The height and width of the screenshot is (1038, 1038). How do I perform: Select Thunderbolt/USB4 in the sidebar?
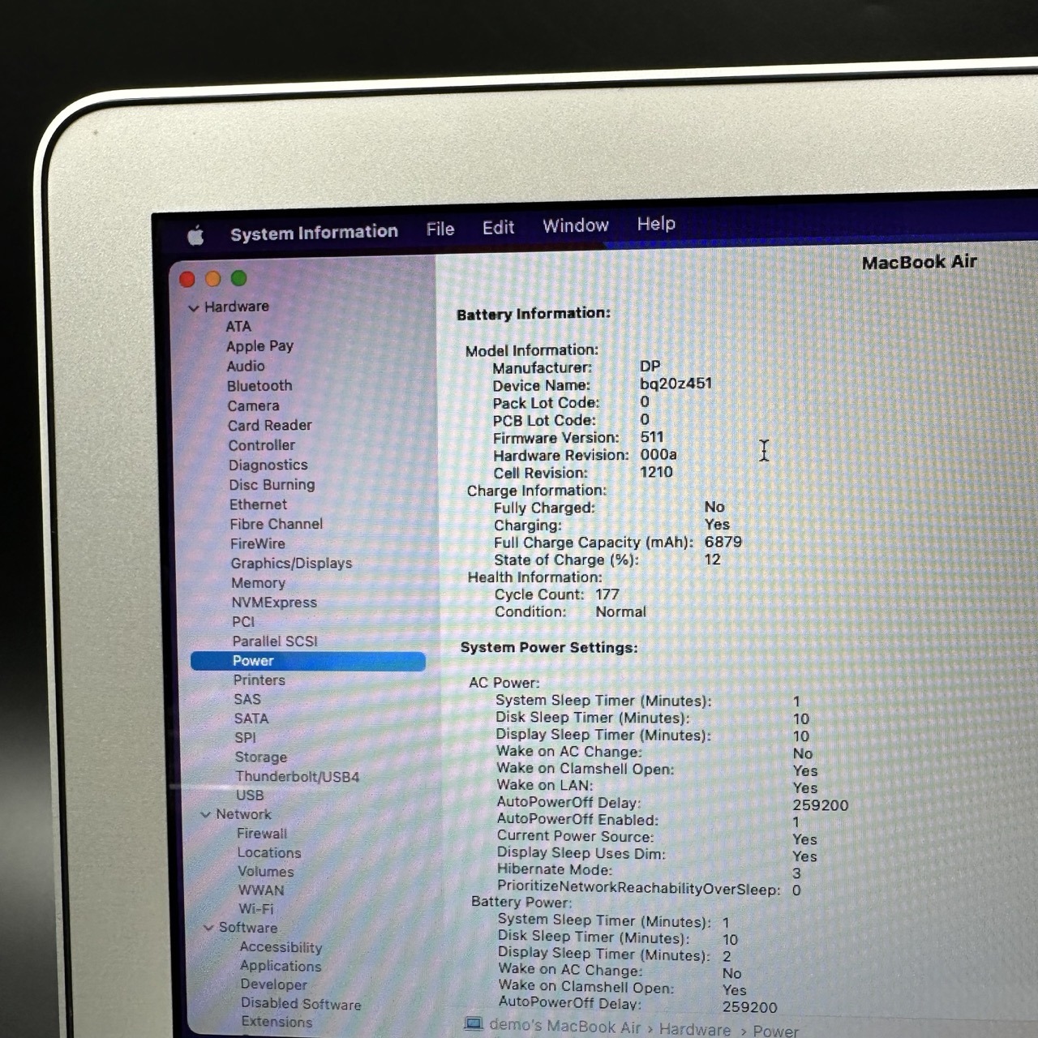[x=297, y=777]
